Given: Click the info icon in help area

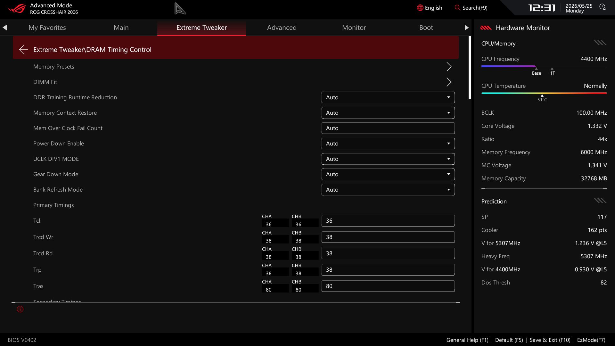Looking at the screenshot, I should (x=20, y=309).
